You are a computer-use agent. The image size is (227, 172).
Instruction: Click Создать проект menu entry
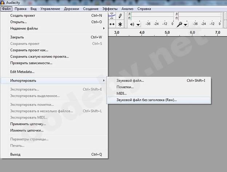point(25,16)
